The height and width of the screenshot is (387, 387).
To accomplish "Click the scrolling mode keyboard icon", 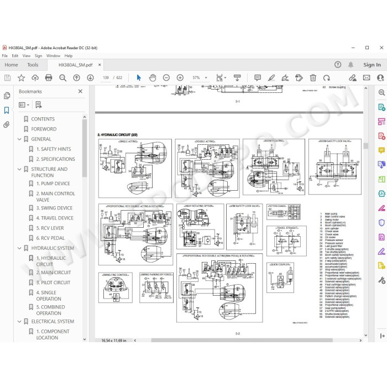I will (237, 78).
